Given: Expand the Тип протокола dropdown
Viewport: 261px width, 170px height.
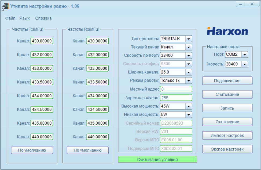Looking at the screenshot, I should coord(189,39).
